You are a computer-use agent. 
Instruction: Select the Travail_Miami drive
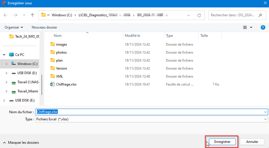click(25, 91)
